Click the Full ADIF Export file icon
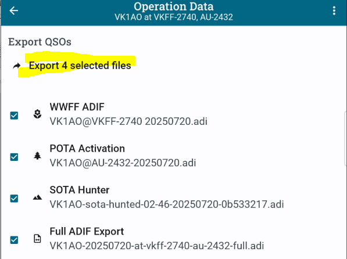The height and width of the screenshot is (259, 347). click(x=37, y=239)
